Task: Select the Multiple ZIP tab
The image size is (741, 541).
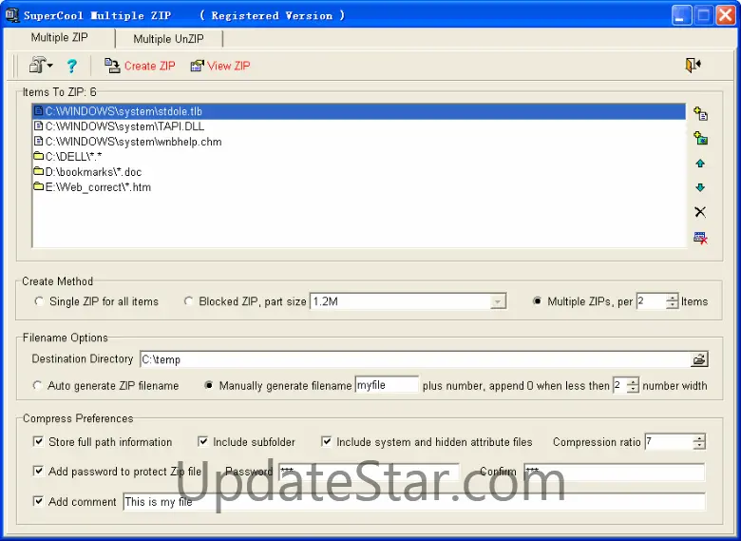Action: pyautogui.click(x=60, y=37)
